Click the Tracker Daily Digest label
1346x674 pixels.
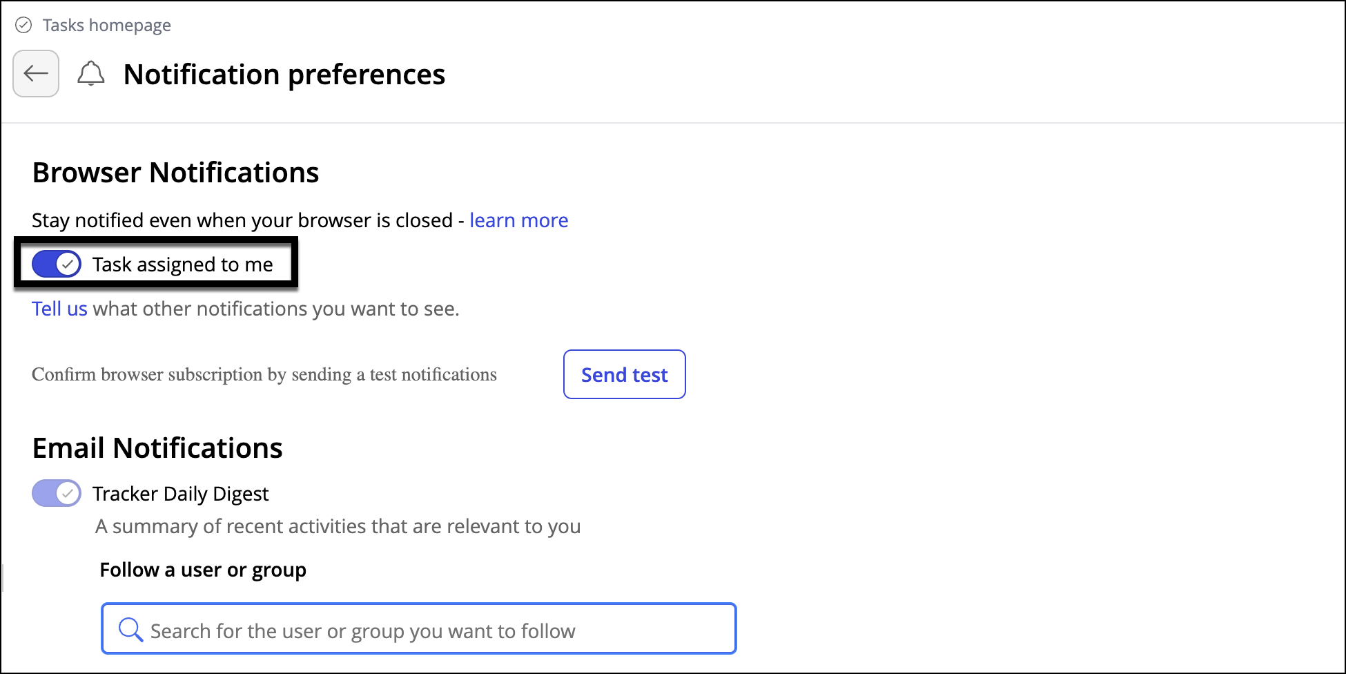pyautogui.click(x=180, y=494)
